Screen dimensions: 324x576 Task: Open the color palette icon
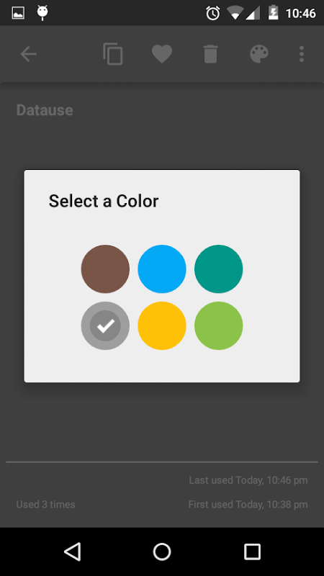[x=259, y=55]
